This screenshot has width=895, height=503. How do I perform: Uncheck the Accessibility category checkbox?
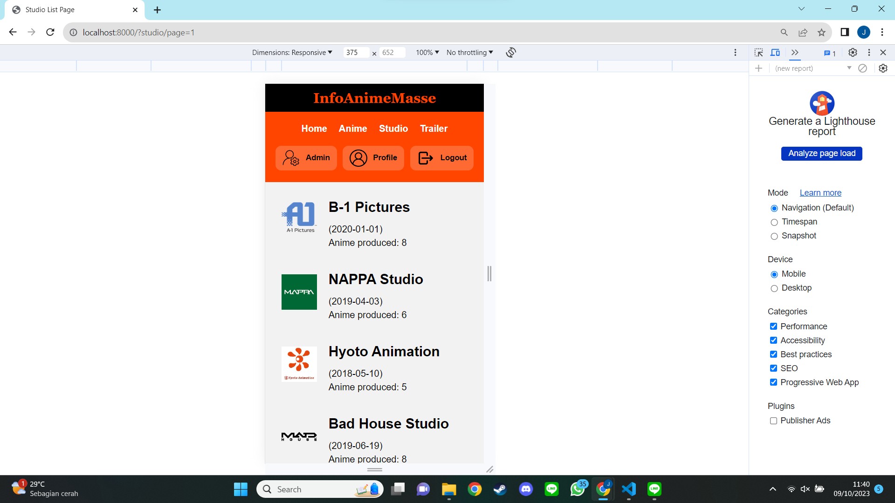[773, 340]
